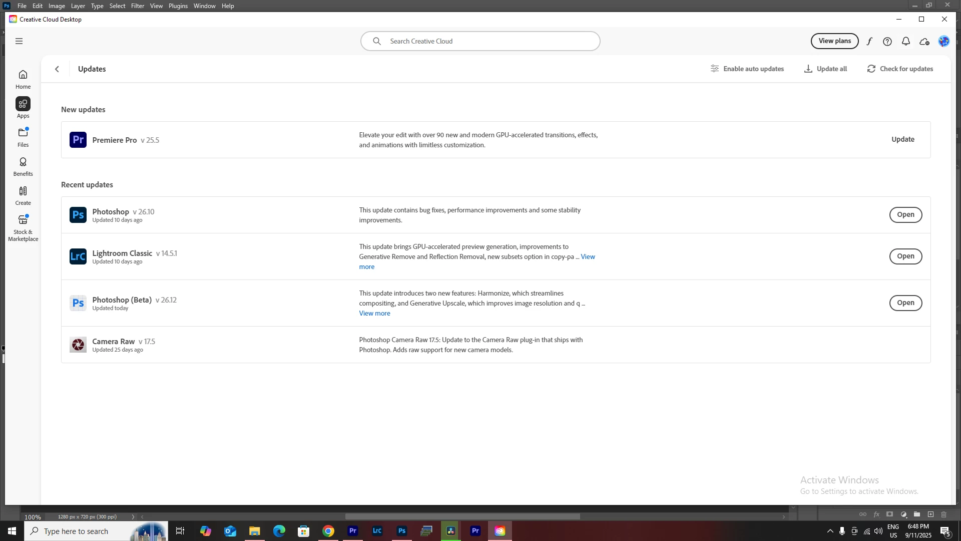The height and width of the screenshot is (541, 961).
Task: Click the Create sidebar icon
Action: click(x=23, y=195)
